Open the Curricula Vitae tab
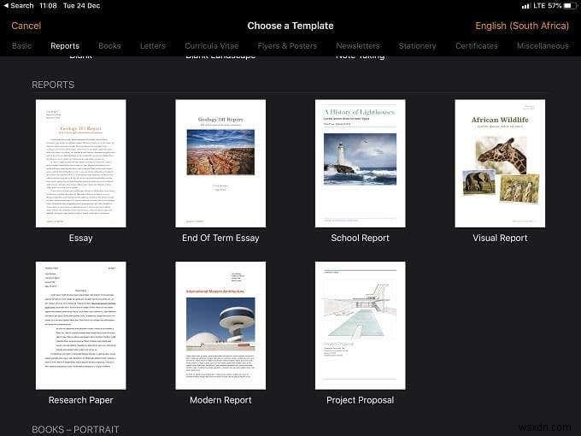The height and width of the screenshot is (436, 581). point(212,45)
